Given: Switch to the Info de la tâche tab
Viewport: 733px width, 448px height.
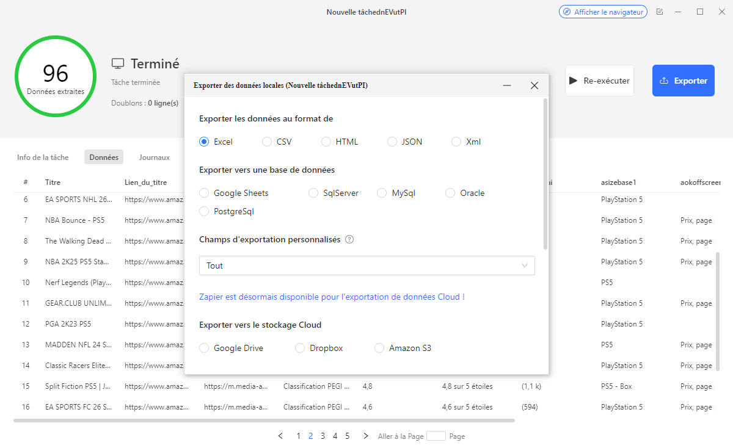Looking at the screenshot, I should pyautogui.click(x=42, y=157).
